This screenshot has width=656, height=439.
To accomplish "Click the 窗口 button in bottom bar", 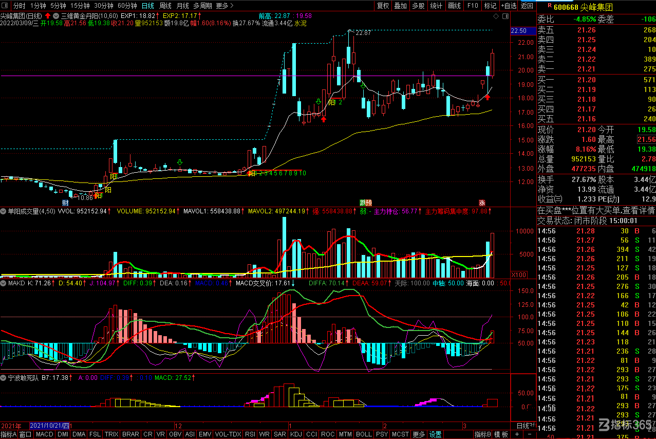I will [x=26, y=434].
